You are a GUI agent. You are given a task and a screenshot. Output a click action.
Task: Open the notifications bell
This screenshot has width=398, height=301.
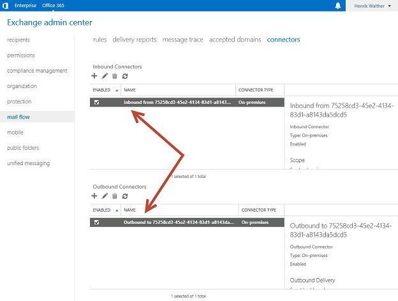point(338,6)
